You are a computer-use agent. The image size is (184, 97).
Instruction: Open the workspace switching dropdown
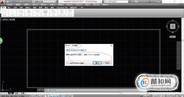[x=44, y=2]
